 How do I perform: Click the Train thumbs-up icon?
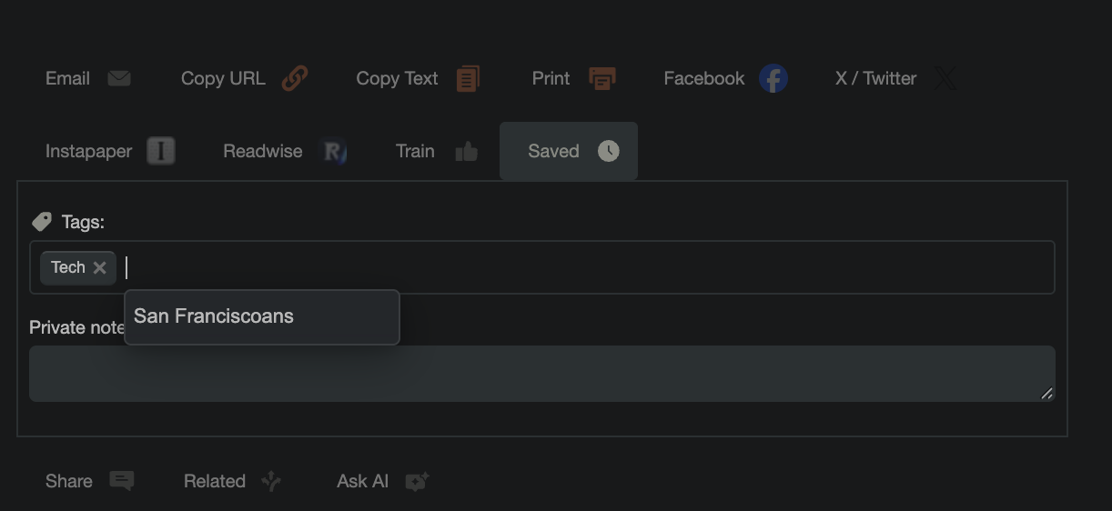pyautogui.click(x=466, y=152)
